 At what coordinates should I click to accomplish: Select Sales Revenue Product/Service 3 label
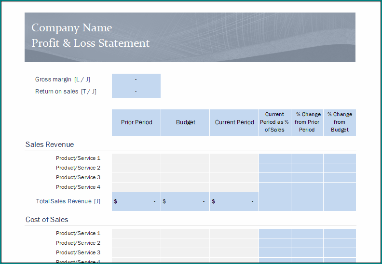click(x=78, y=177)
